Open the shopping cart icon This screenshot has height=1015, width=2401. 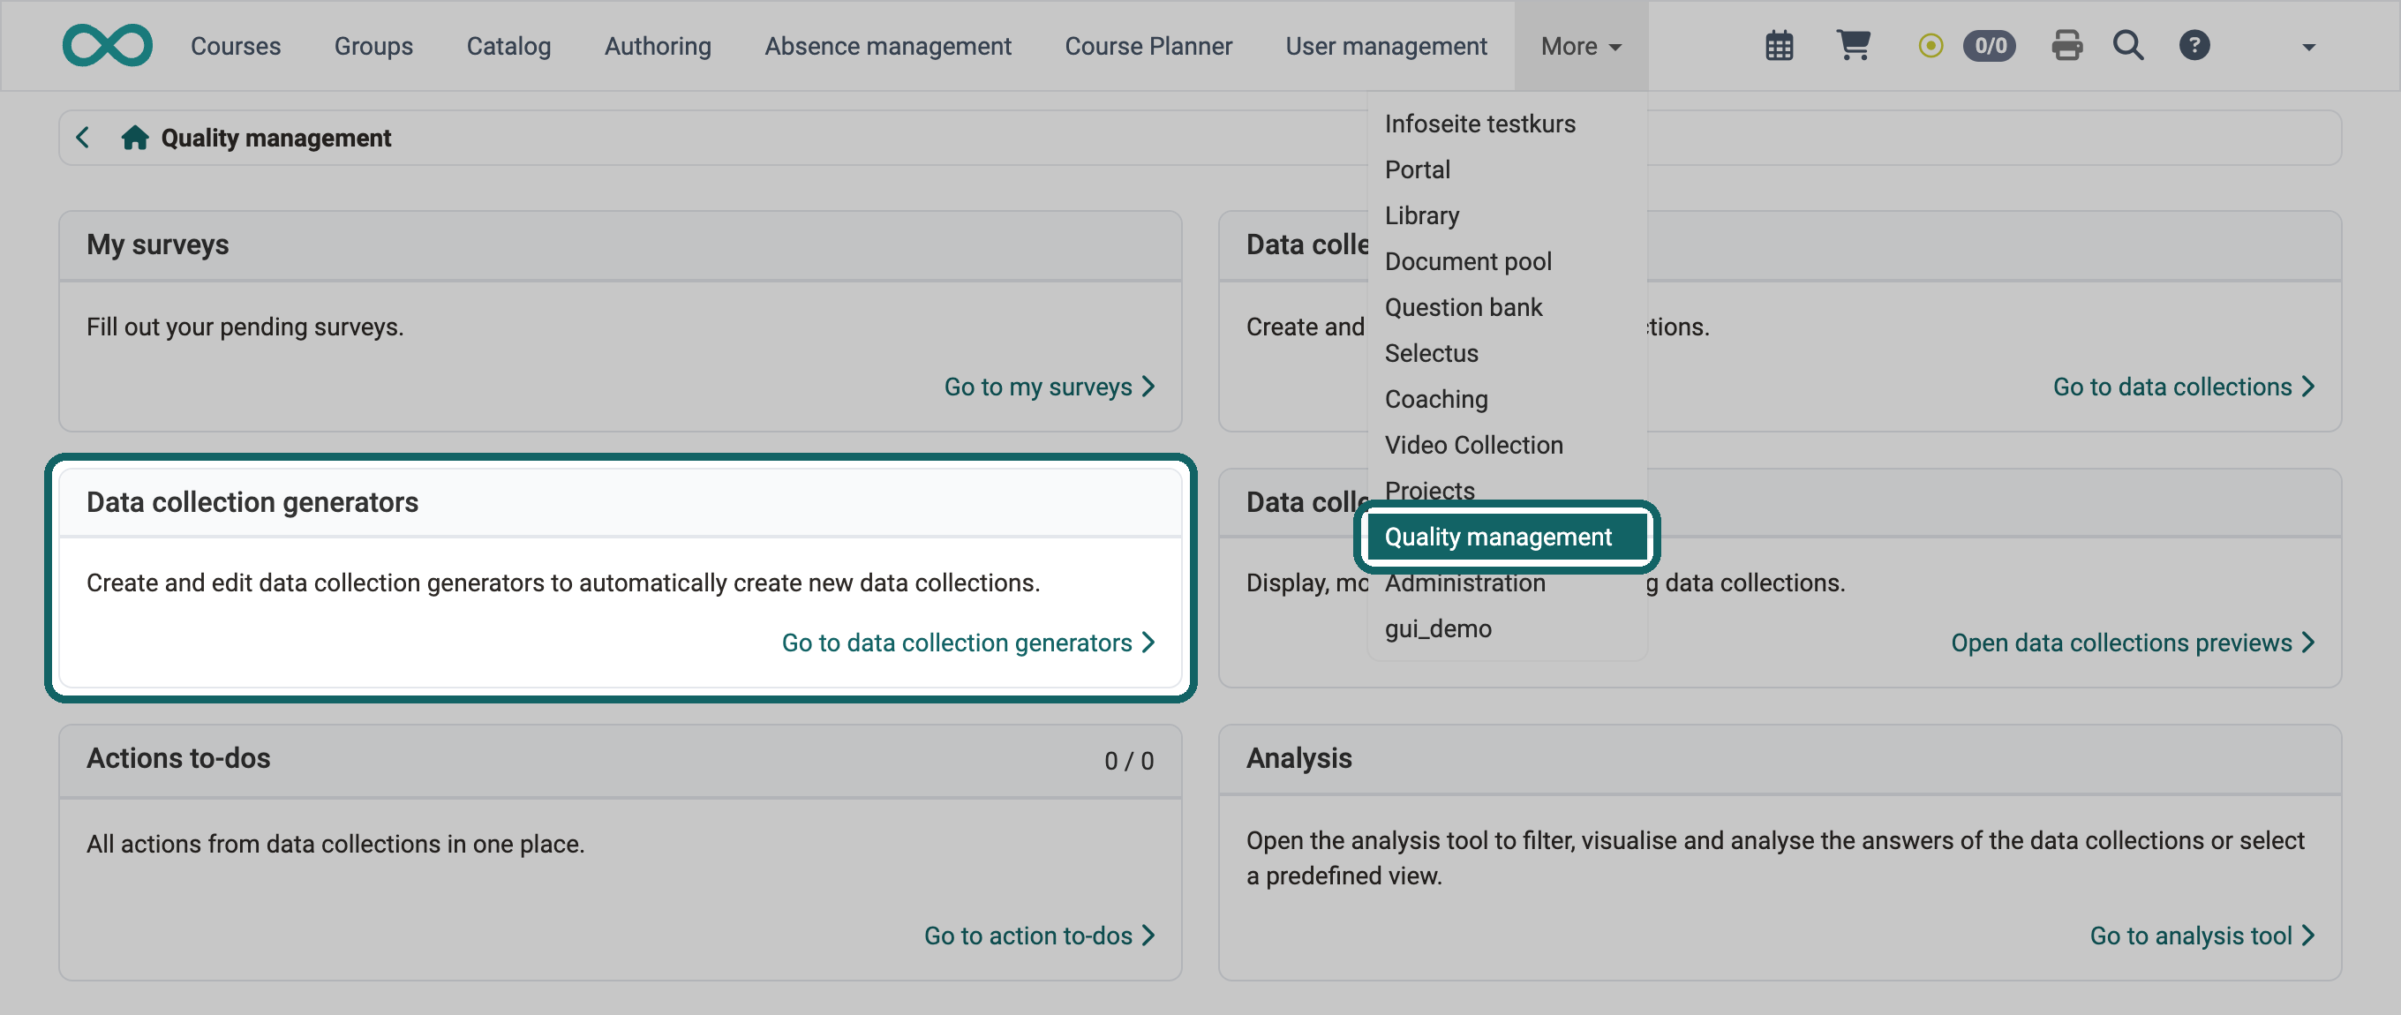pyautogui.click(x=1853, y=45)
